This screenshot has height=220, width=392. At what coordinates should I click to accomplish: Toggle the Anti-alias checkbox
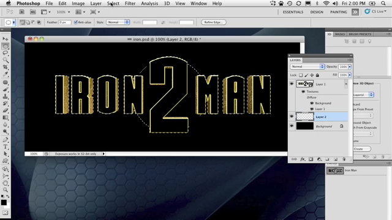[x=76, y=22]
